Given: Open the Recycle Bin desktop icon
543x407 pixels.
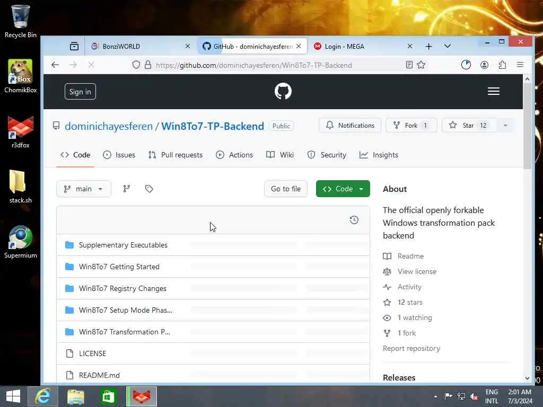Looking at the screenshot, I should pos(21,21).
